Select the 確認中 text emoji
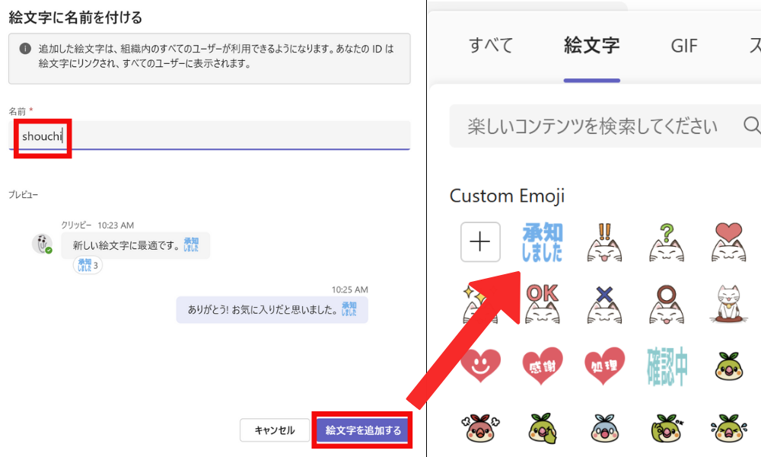 tap(667, 366)
